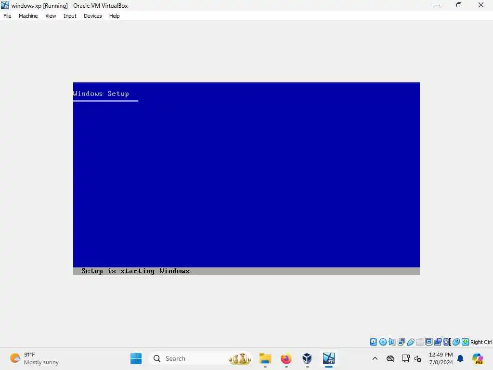The image size is (493, 370).
Task: Open the Devices menu
Action: [92, 16]
